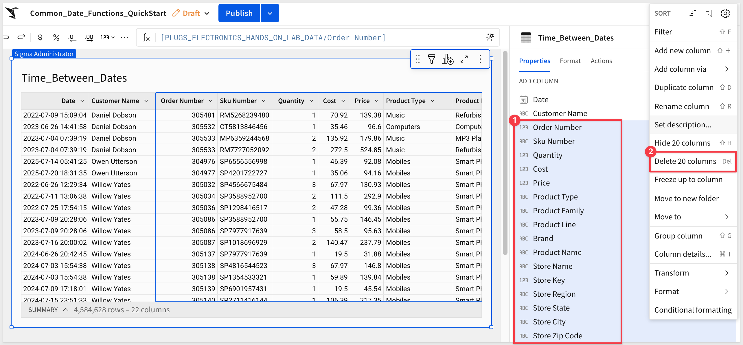The height and width of the screenshot is (345, 743).
Task: Click the Publish button
Action: (x=239, y=13)
